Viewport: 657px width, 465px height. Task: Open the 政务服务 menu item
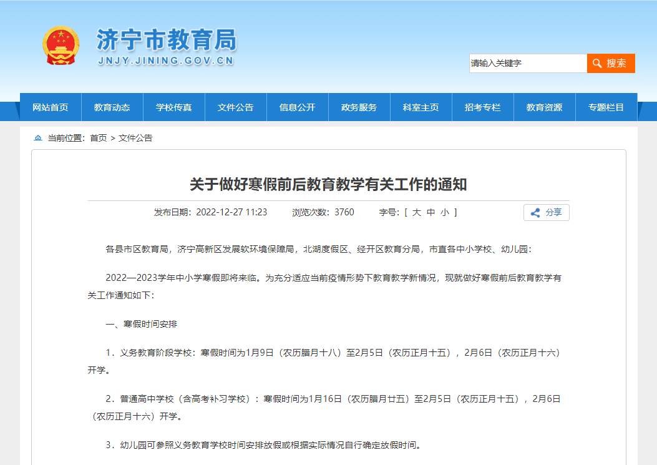pos(359,107)
